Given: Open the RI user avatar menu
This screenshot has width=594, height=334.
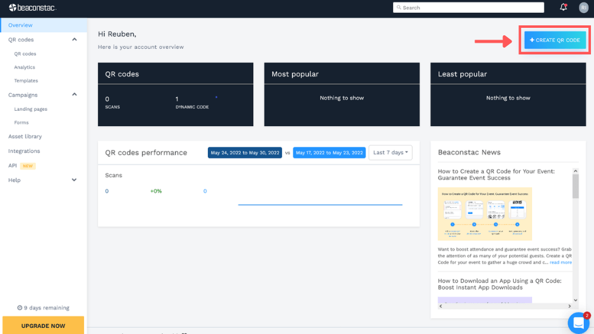Looking at the screenshot, I should pos(583,7).
